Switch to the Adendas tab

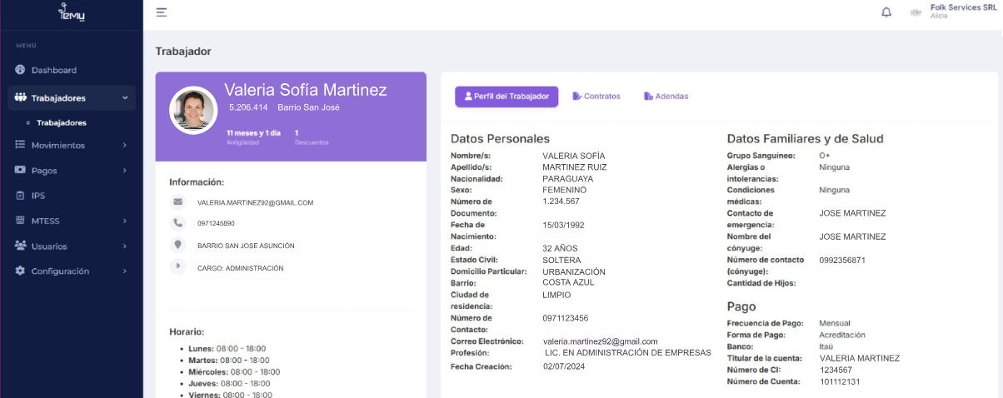coord(666,97)
